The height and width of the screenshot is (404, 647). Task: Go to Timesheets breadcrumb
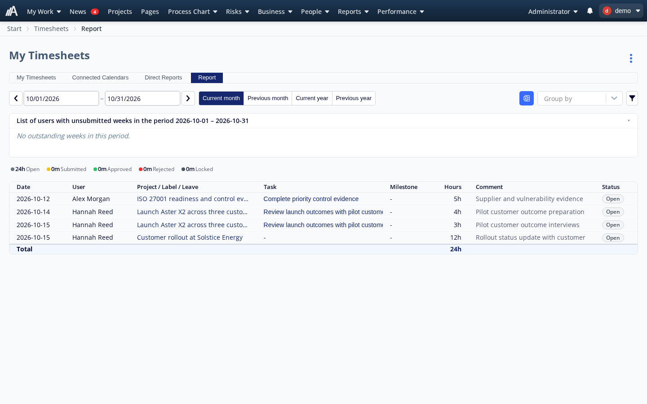point(51,29)
